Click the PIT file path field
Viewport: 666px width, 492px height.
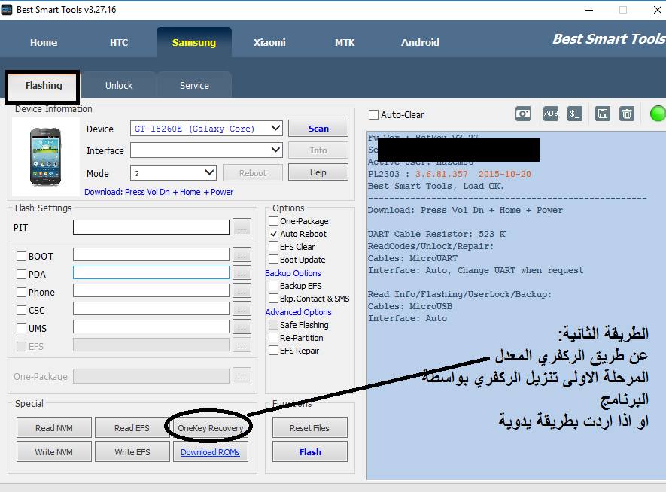point(151,227)
